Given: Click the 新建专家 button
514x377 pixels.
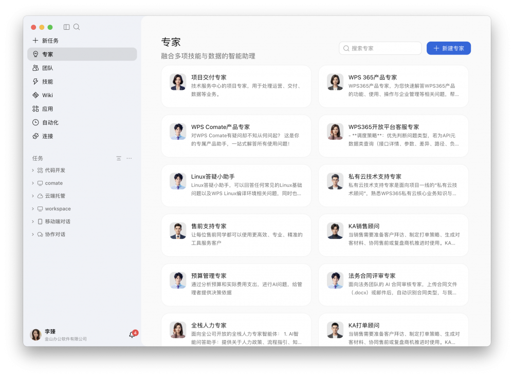Looking at the screenshot, I should pyautogui.click(x=448, y=48).
